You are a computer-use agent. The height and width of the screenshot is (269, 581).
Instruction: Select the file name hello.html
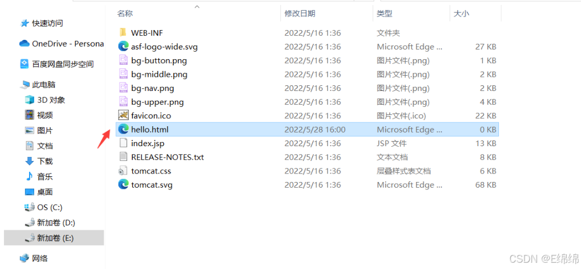(x=150, y=130)
